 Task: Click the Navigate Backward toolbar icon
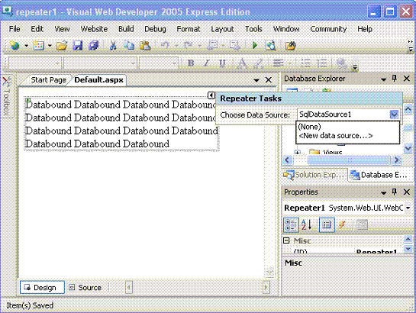tap(212, 46)
